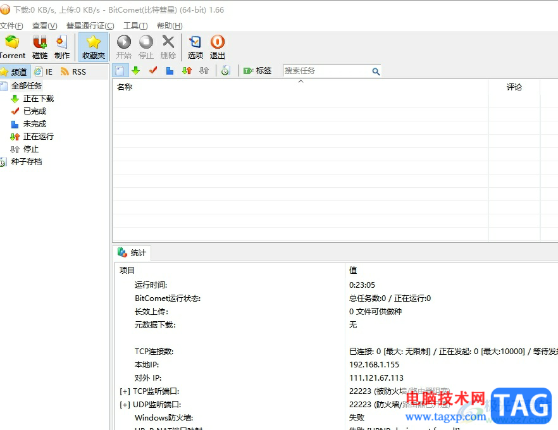Click the Start (开始) toolbar icon
Viewport: 558px width, 430px height.
[124, 47]
